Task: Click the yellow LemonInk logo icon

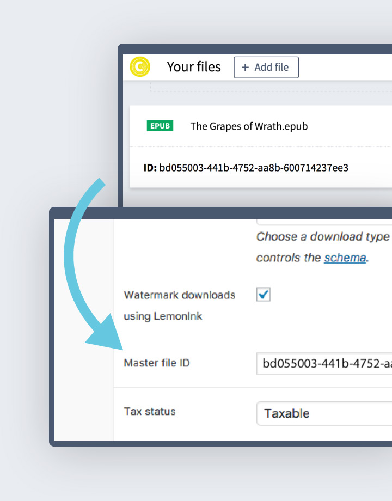Action: coord(140,67)
